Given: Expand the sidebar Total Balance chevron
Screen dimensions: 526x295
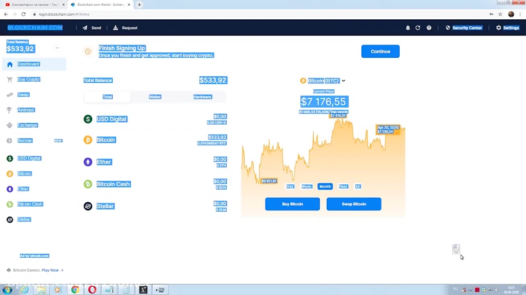Looking at the screenshot, I should click(x=57, y=48).
